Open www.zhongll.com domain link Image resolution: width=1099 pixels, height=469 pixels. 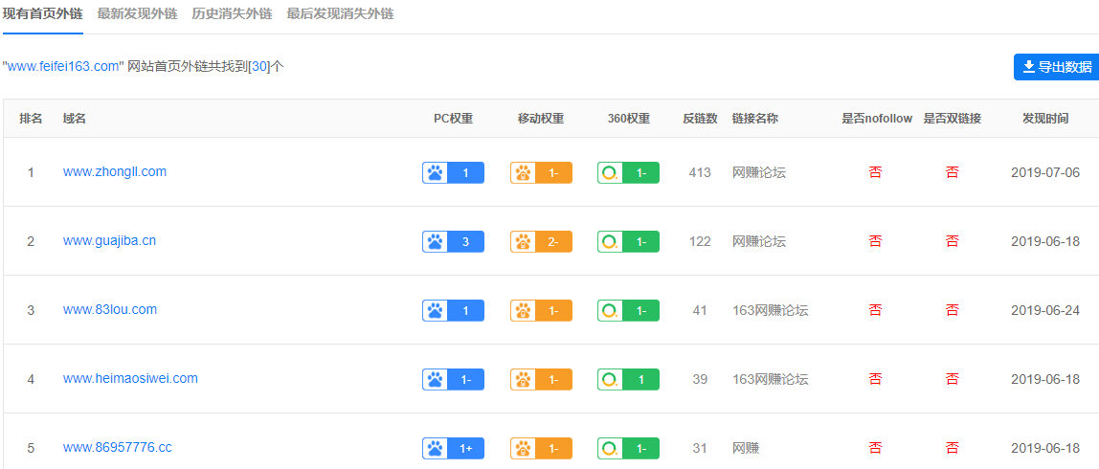click(x=115, y=171)
